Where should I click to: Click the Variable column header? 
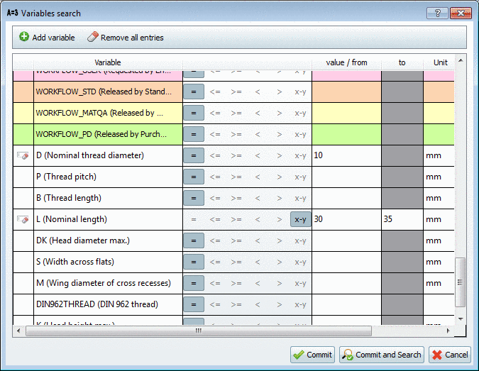point(108,62)
